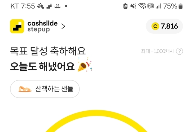Tap the 오늘도 해냈어요 bold text
This screenshot has width=193, height=132.
[42, 66]
